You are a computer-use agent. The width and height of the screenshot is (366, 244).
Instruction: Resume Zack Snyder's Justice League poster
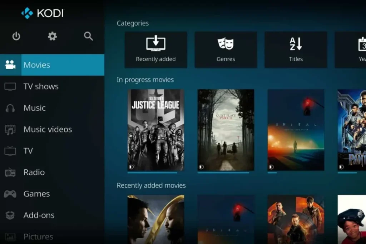pyautogui.click(x=156, y=130)
